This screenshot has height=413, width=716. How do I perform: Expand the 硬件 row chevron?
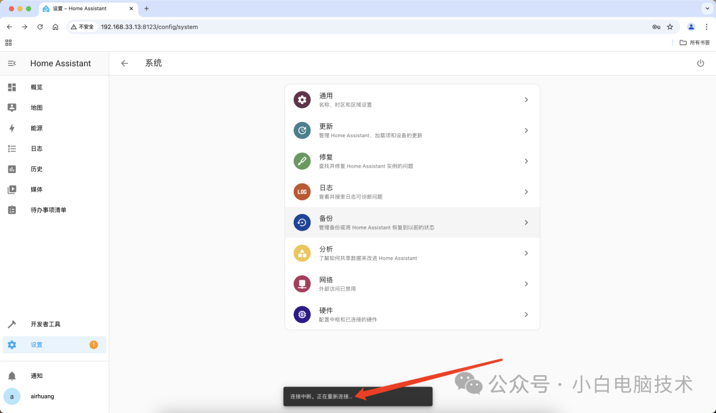(526, 314)
